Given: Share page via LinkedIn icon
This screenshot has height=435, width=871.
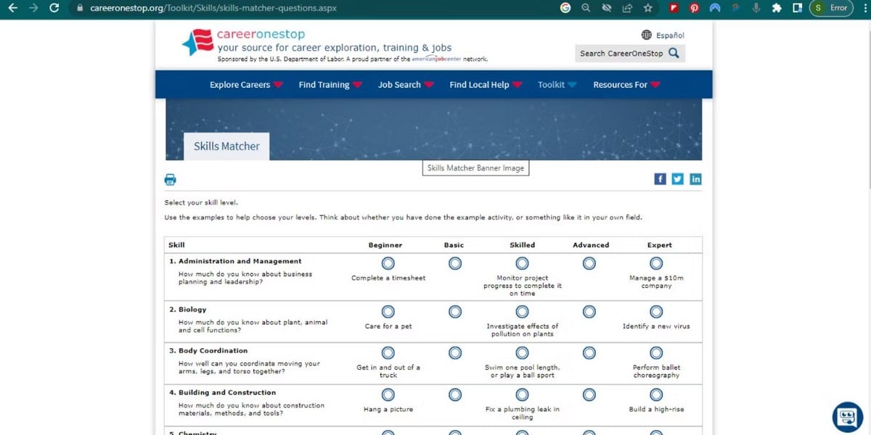Looking at the screenshot, I should [x=695, y=179].
